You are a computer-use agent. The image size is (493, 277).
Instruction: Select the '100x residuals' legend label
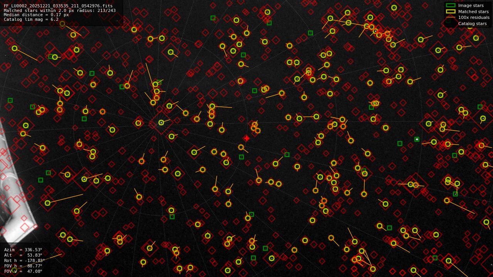coord(474,17)
